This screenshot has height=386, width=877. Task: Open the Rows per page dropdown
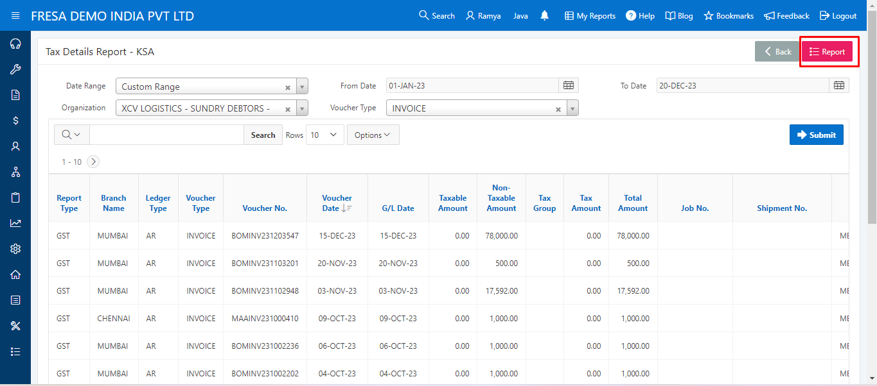[x=325, y=135]
